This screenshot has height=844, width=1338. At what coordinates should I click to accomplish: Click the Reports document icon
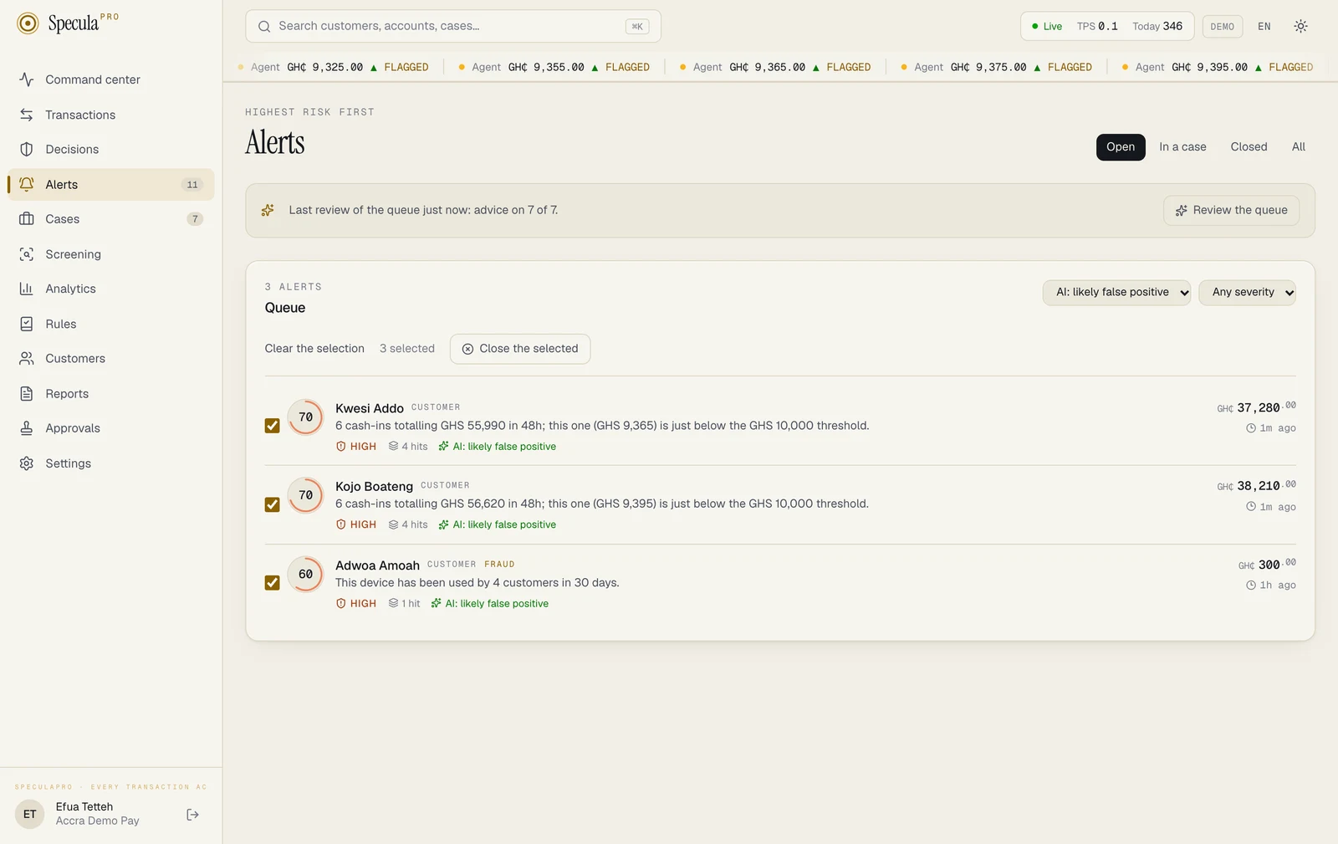click(27, 393)
